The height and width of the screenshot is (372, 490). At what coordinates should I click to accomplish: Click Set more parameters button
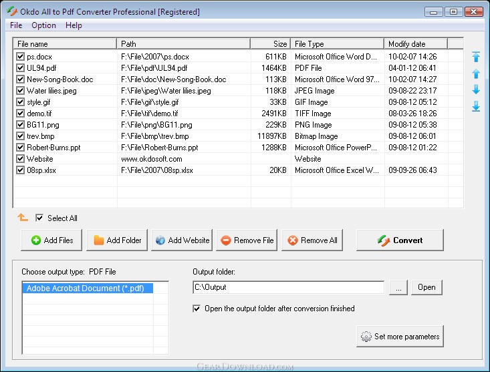(400, 337)
